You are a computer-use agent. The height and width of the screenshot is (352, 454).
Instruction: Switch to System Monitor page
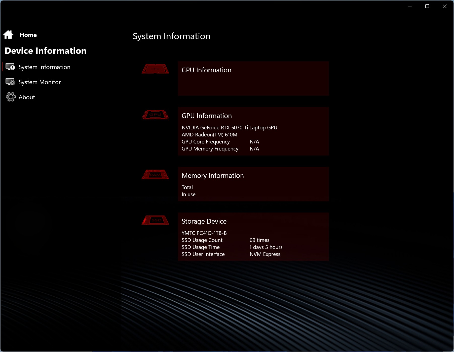40,82
